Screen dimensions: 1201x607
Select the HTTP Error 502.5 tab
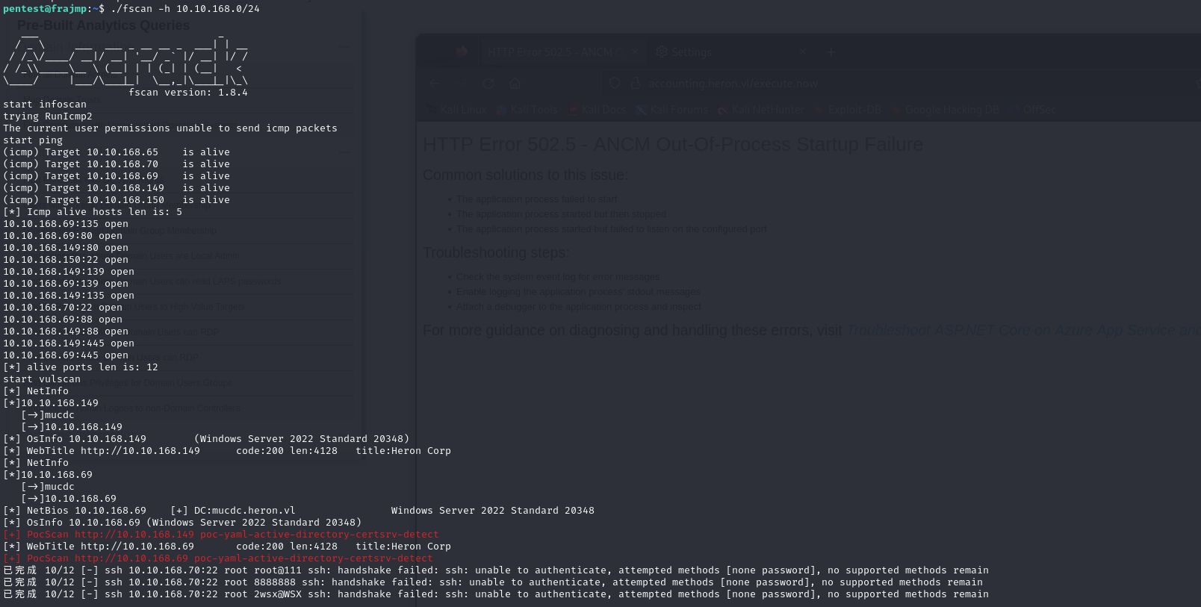tap(549, 52)
